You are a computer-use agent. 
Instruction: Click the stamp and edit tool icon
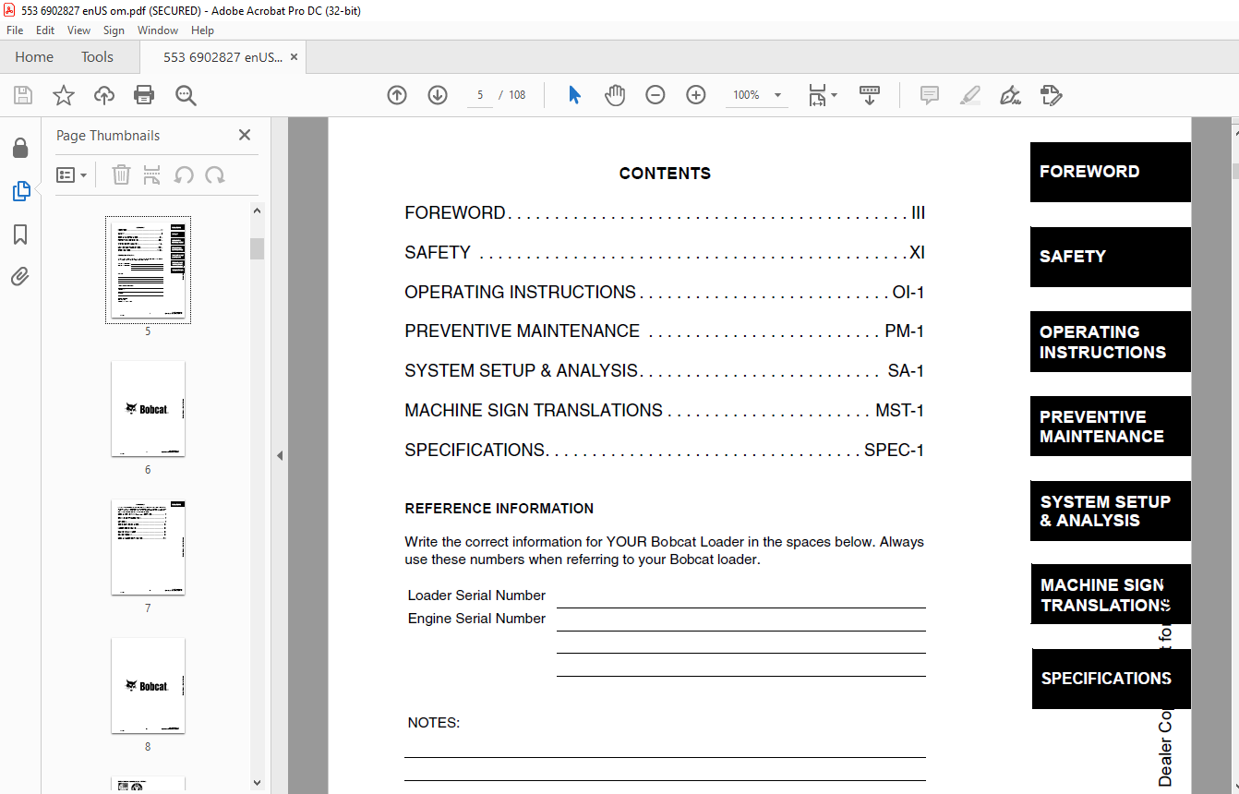click(x=1051, y=95)
